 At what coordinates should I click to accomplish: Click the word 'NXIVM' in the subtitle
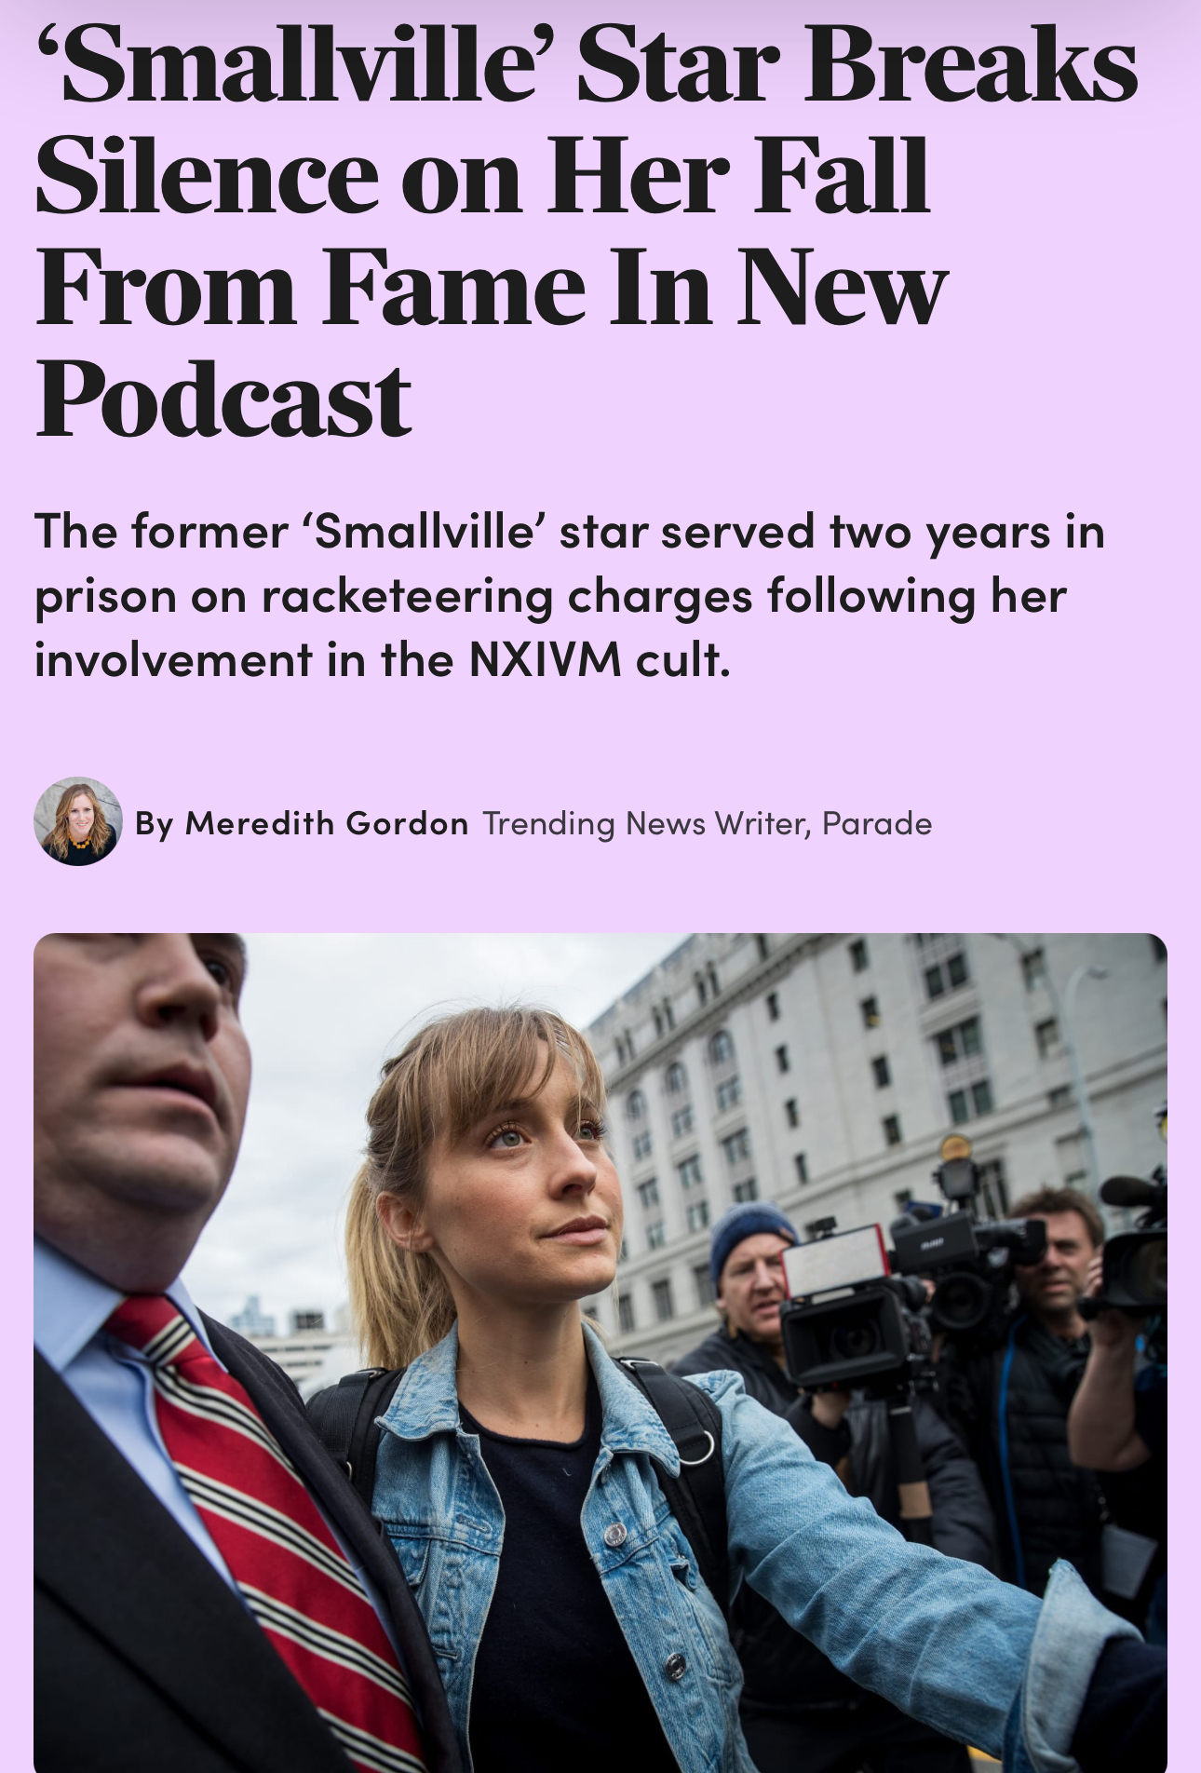pos(545,660)
